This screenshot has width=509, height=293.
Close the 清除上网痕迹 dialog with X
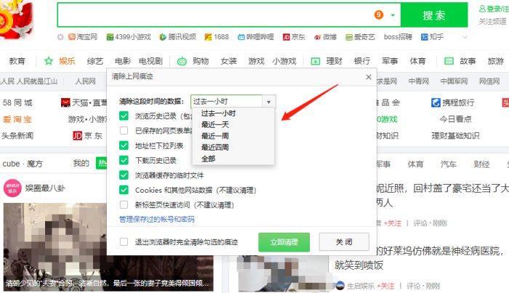369,77
